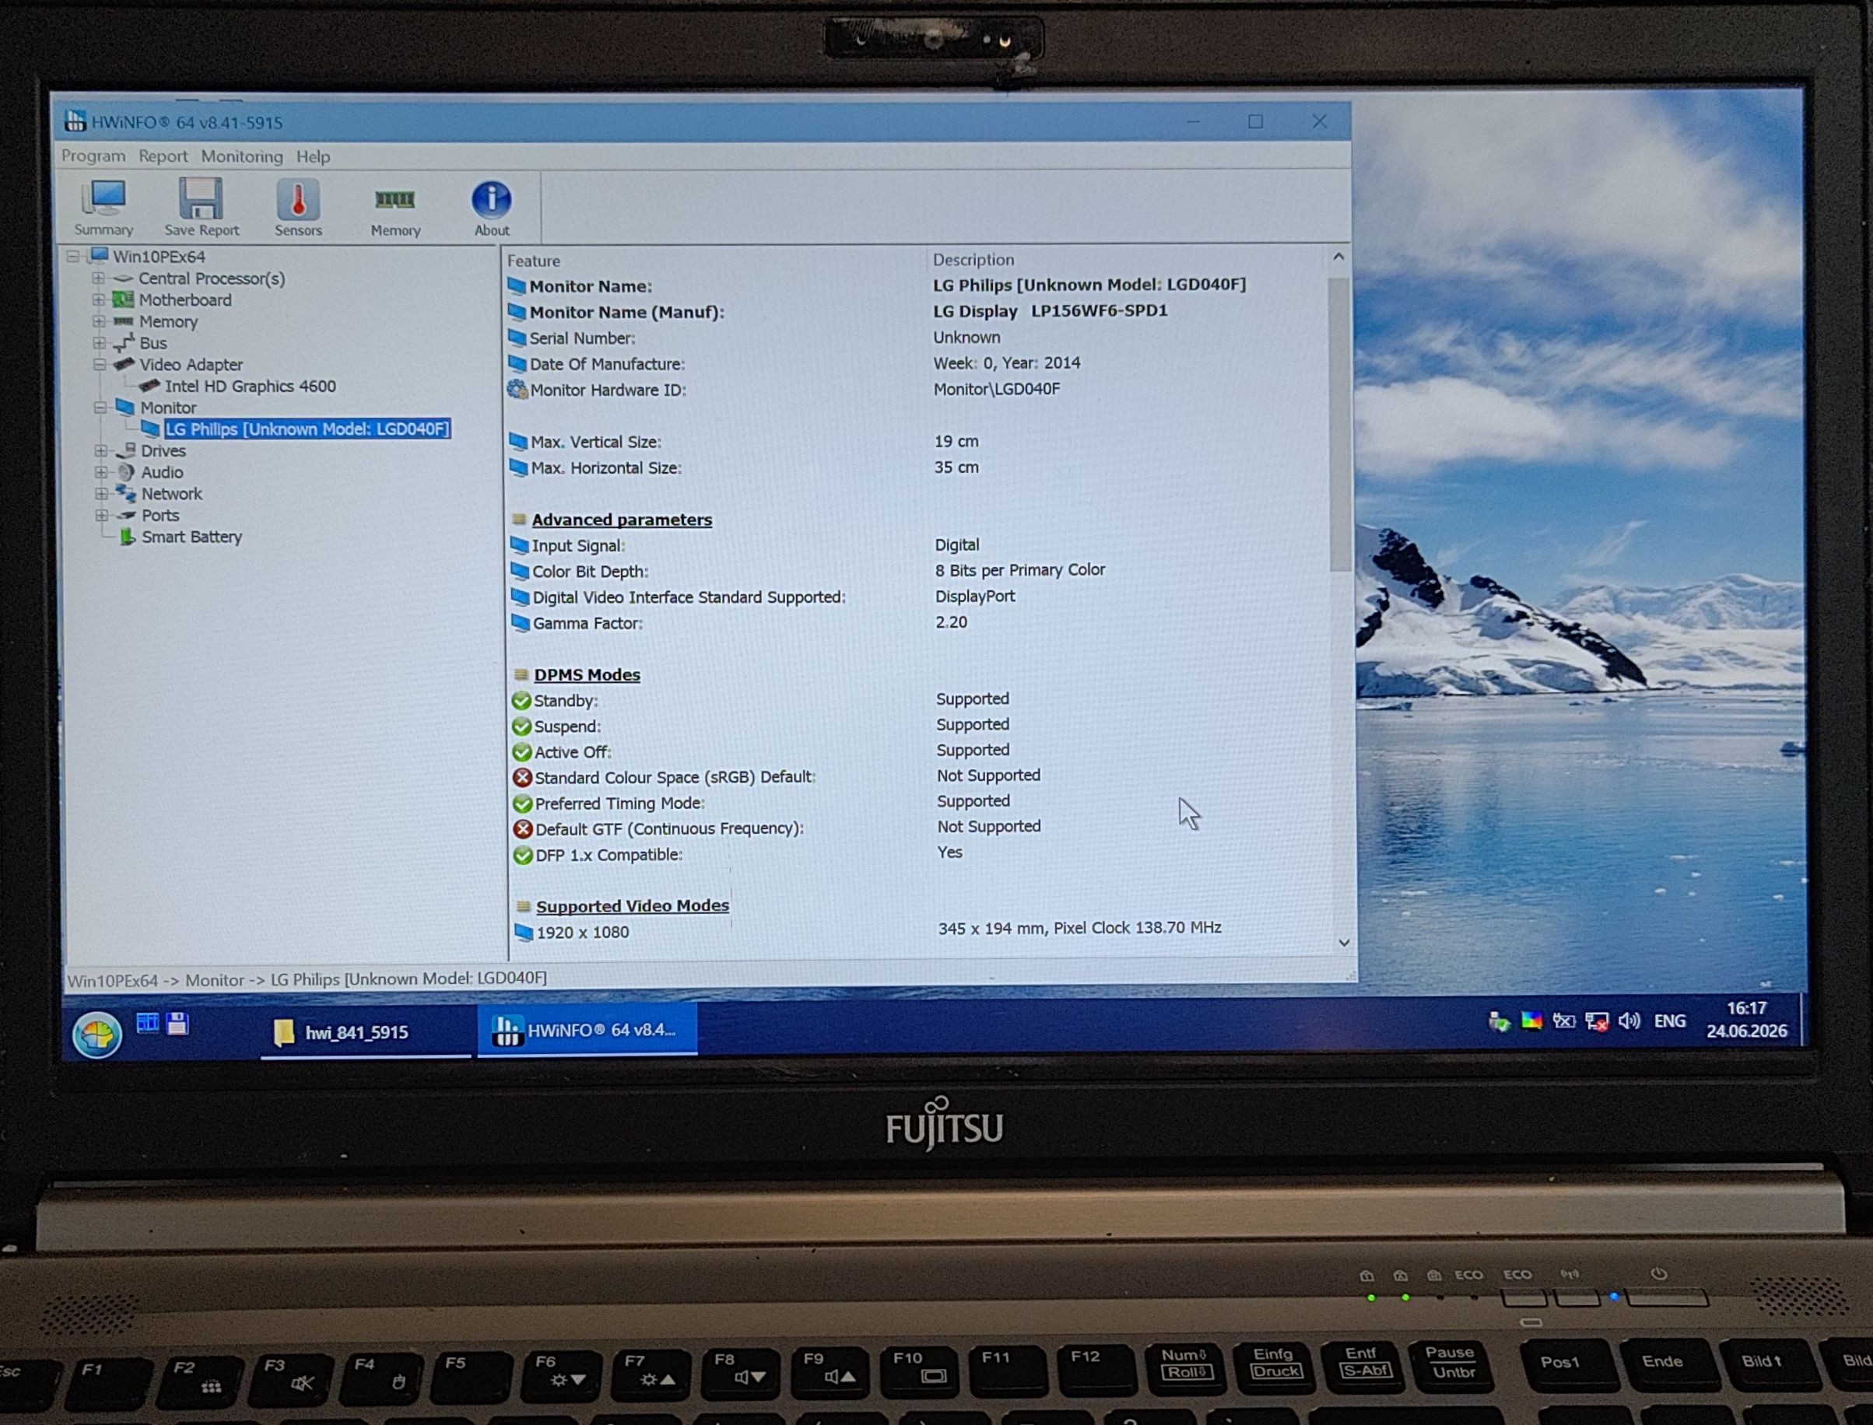Click the Advanced parameters heading
Image resolution: width=1873 pixels, height=1425 pixels.
pyautogui.click(x=622, y=520)
